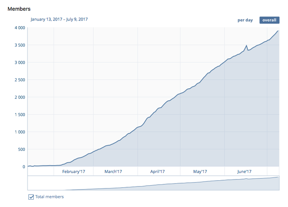Viewport: 288px width, 207px height.
Task: Click the 1 500 y-axis value
Action: pyautogui.click(x=20, y=115)
